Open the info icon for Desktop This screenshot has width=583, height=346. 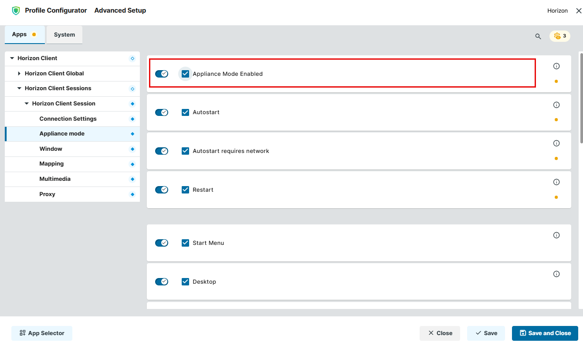556,274
